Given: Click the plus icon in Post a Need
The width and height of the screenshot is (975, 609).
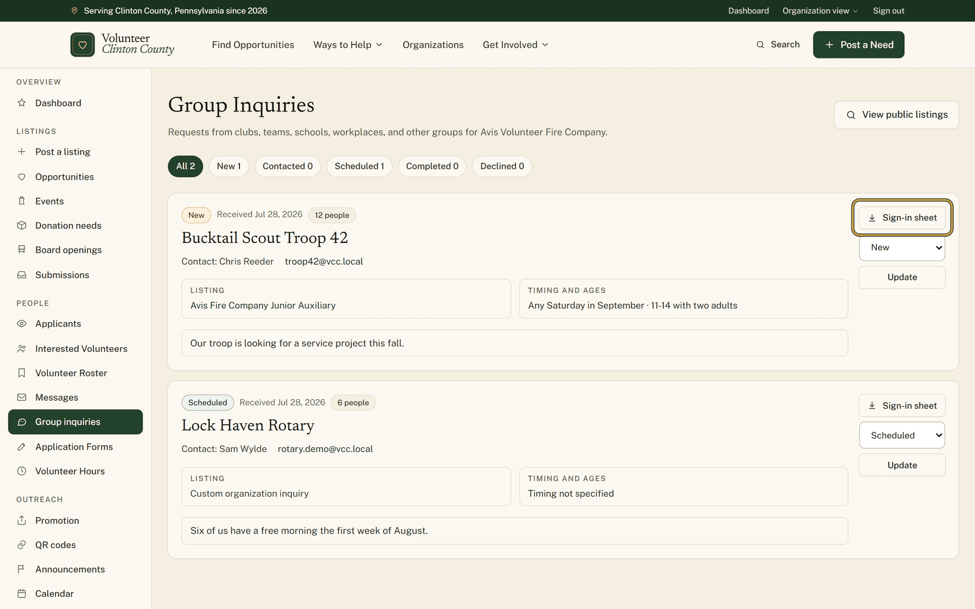Looking at the screenshot, I should 829,44.
